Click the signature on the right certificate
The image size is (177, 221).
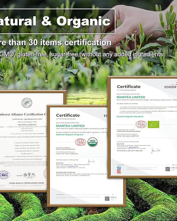155,151
